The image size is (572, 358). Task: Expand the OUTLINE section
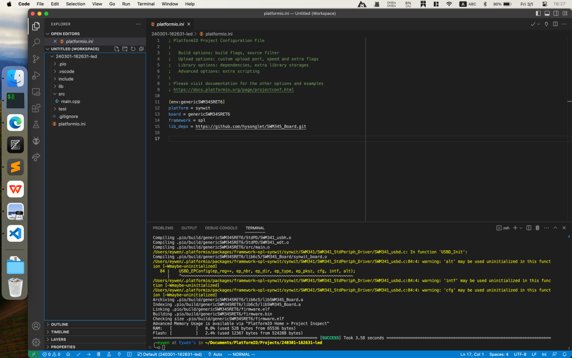pyautogui.click(x=59, y=325)
